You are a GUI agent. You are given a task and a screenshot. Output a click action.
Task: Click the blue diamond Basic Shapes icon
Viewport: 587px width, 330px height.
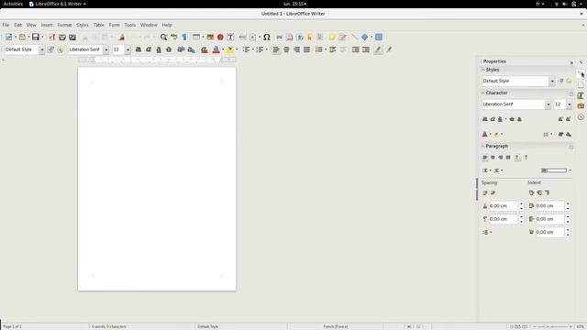365,37
